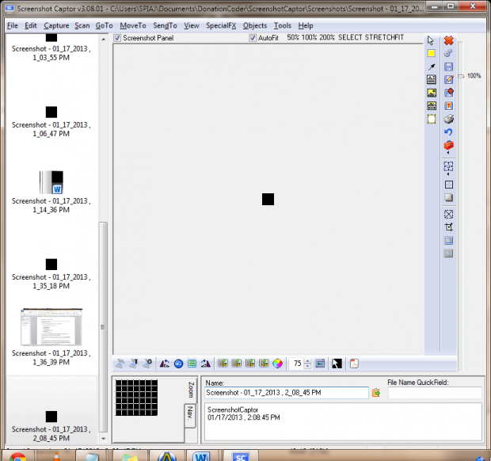
Task: Click in the Name text field
Action: [287, 393]
